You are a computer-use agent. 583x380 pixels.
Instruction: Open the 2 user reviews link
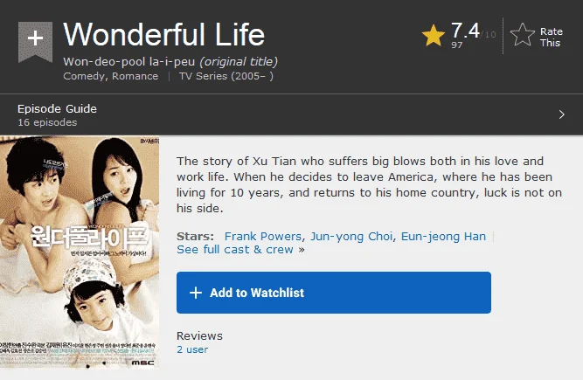pyautogui.click(x=192, y=349)
